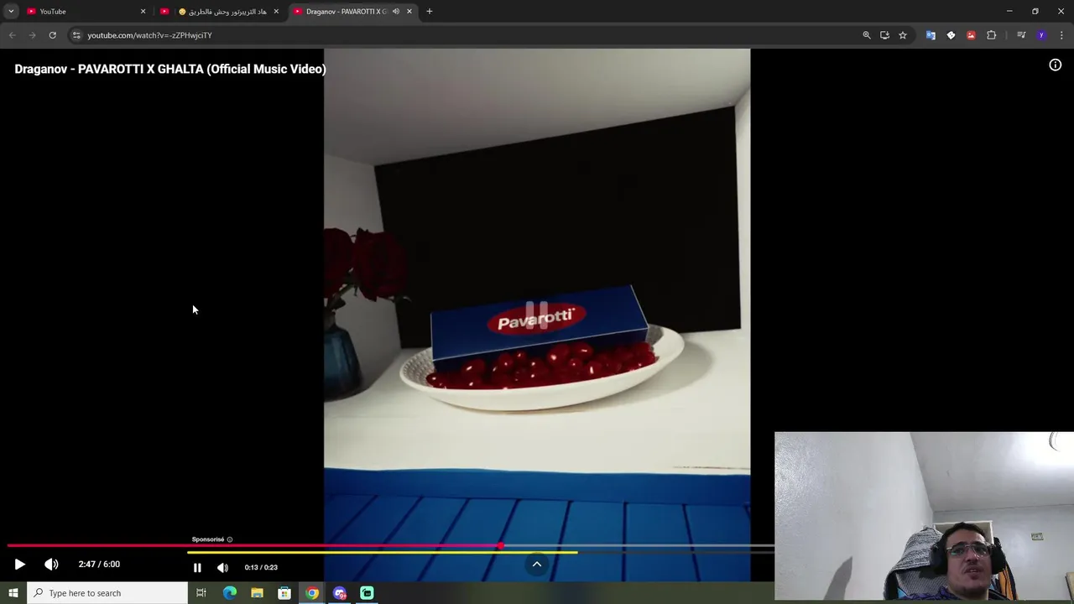Viewport: 1074px width, 604px height.
Task: Open the video info icon at top right
Action: (1056, 65)
